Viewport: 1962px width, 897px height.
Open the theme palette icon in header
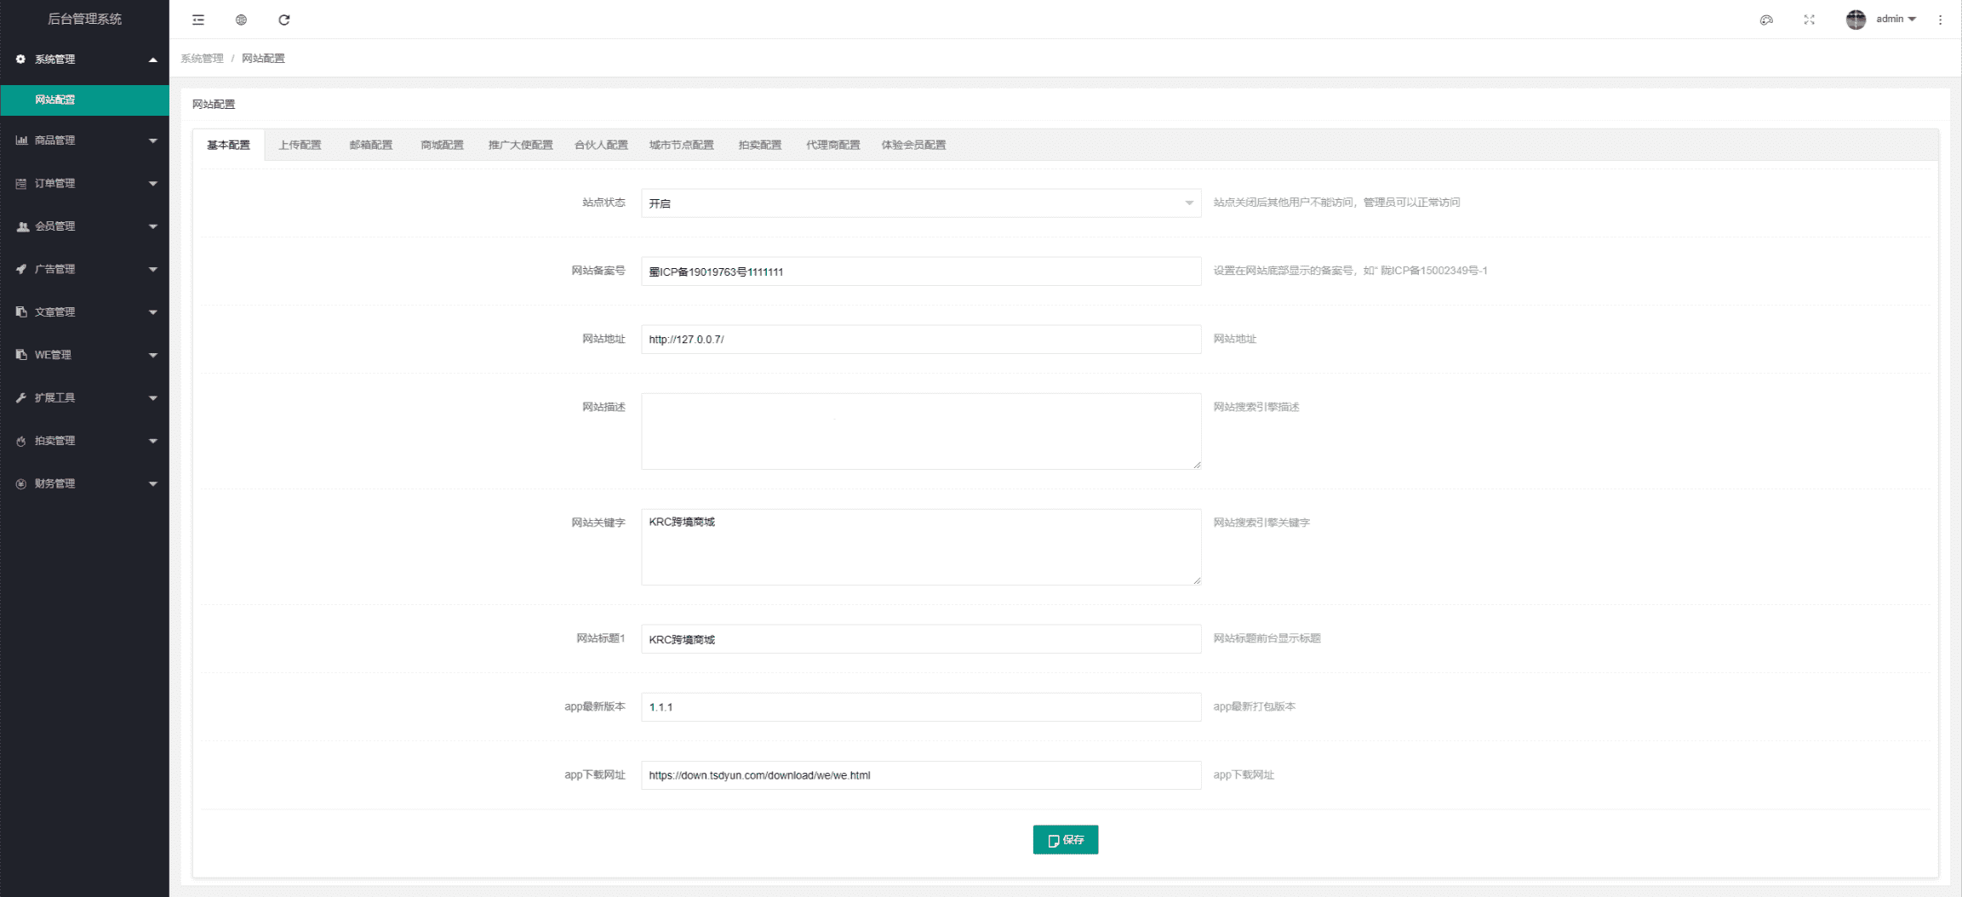(1766, 20)
